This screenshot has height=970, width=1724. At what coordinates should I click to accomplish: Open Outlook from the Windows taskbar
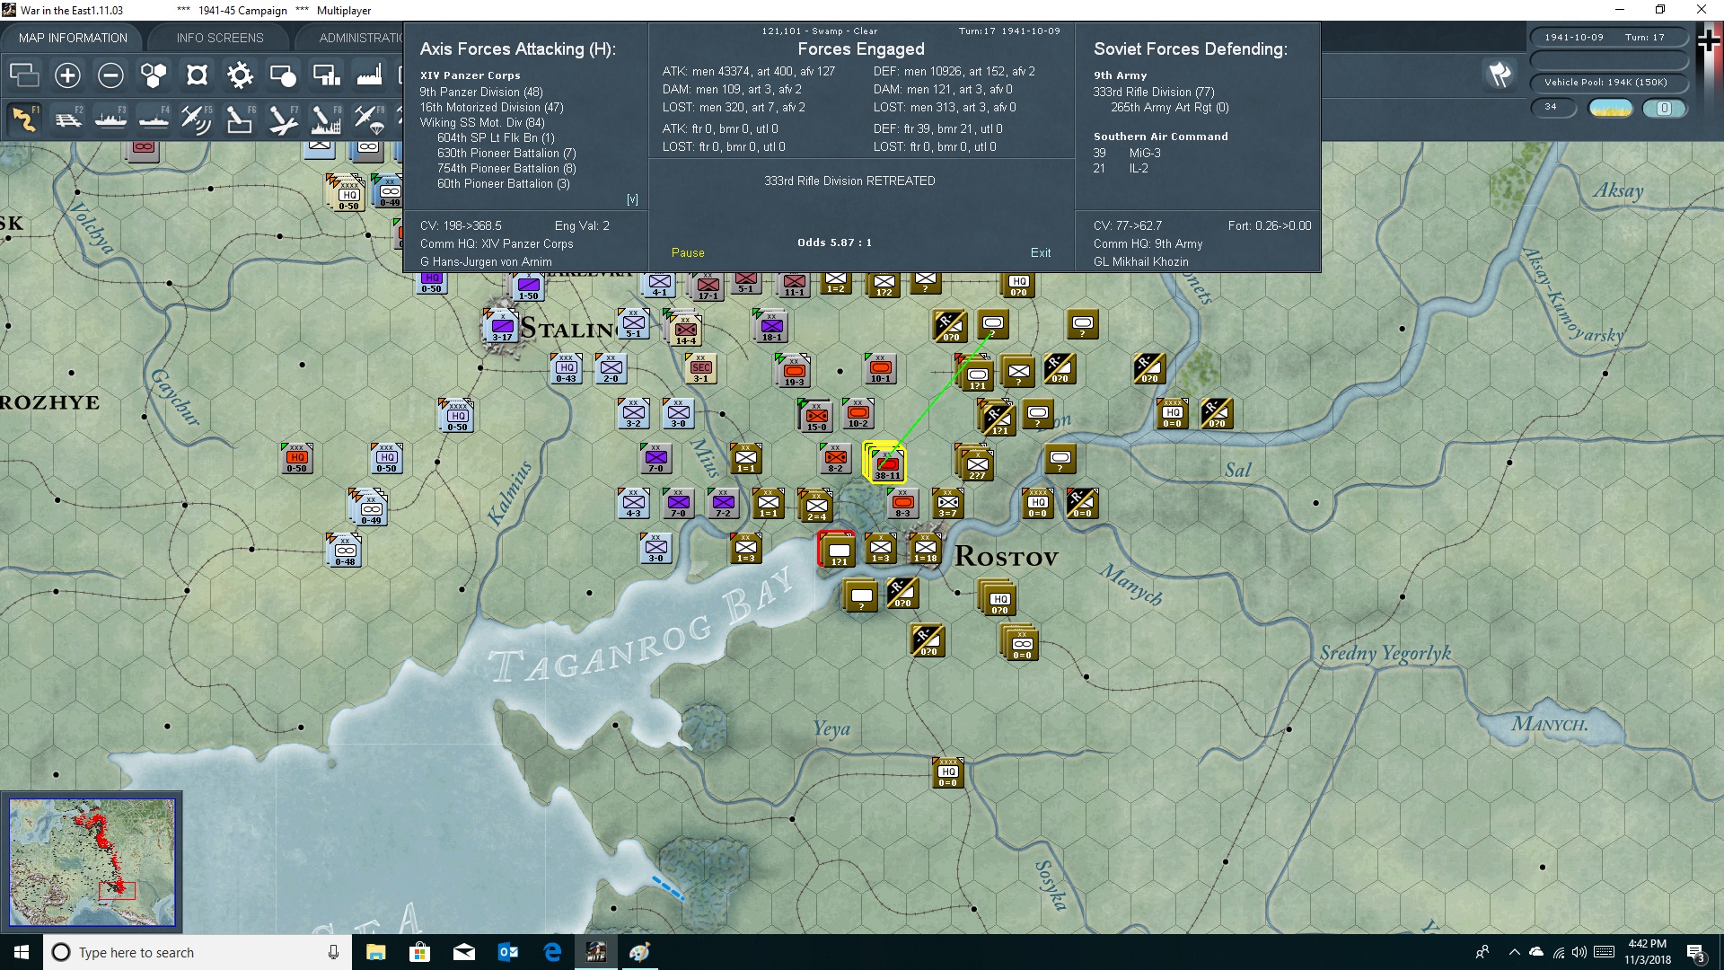click(508, 952)
